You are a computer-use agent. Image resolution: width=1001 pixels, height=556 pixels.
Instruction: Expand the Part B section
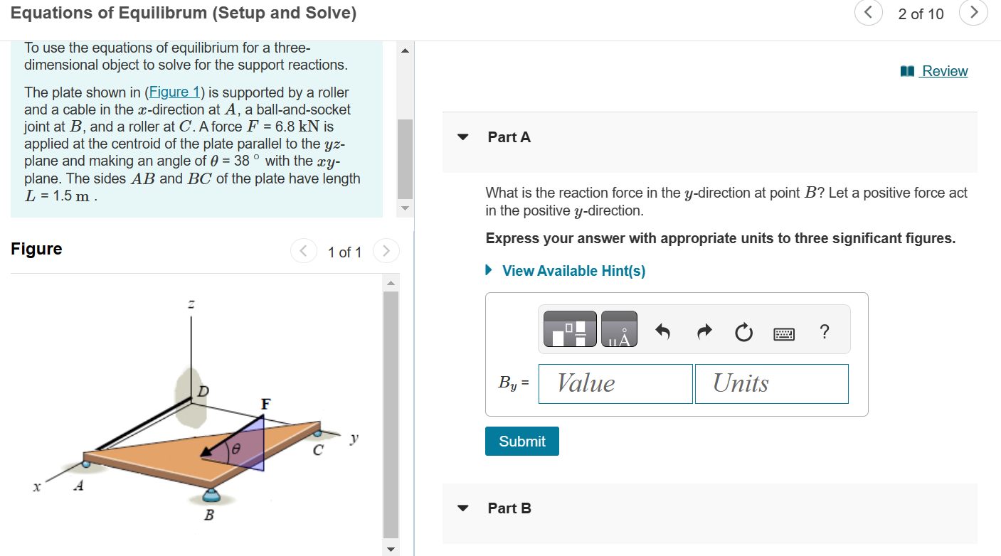click(462, 508)
